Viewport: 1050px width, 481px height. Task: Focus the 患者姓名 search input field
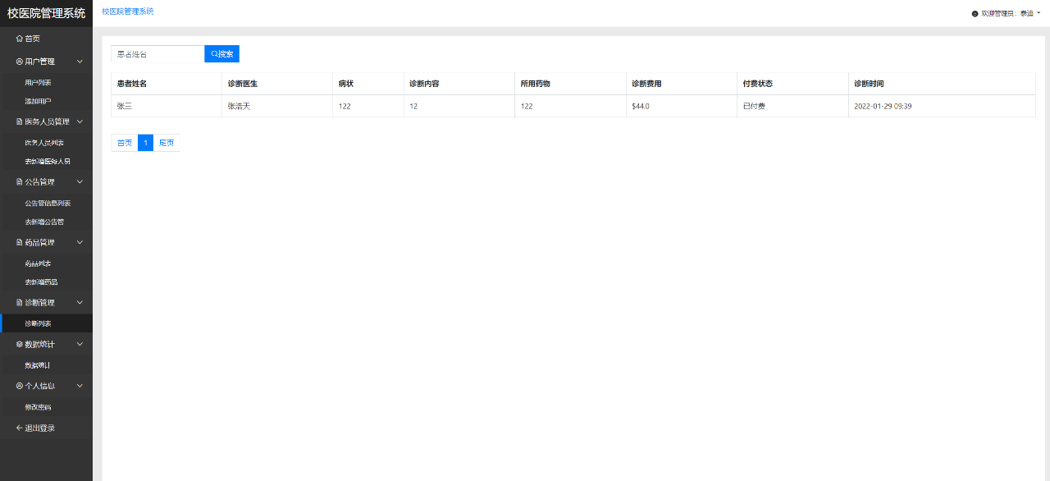click(x=157, y=54)
